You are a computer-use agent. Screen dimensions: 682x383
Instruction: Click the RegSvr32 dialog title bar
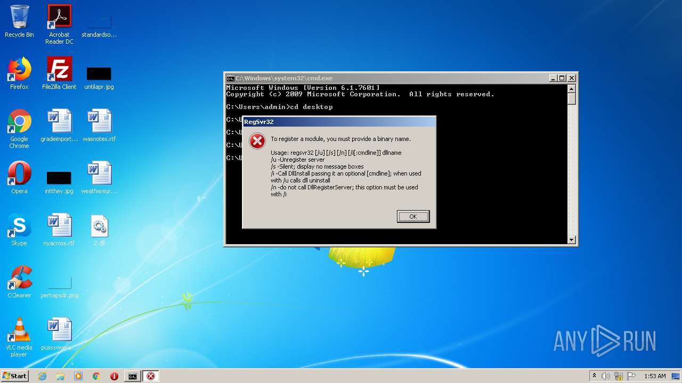point(339,122)
